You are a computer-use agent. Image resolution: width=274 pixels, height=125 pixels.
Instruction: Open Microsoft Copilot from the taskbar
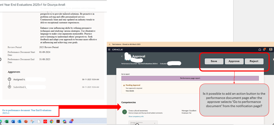pos(64,121)
